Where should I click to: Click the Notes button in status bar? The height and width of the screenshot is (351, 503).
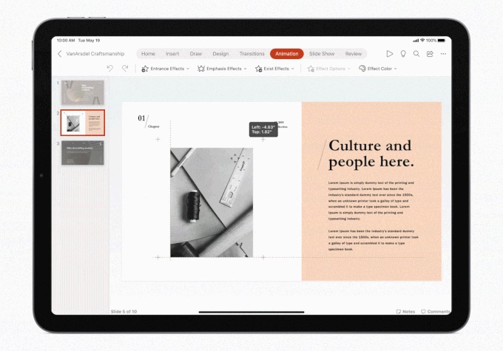tap(405, 312)
